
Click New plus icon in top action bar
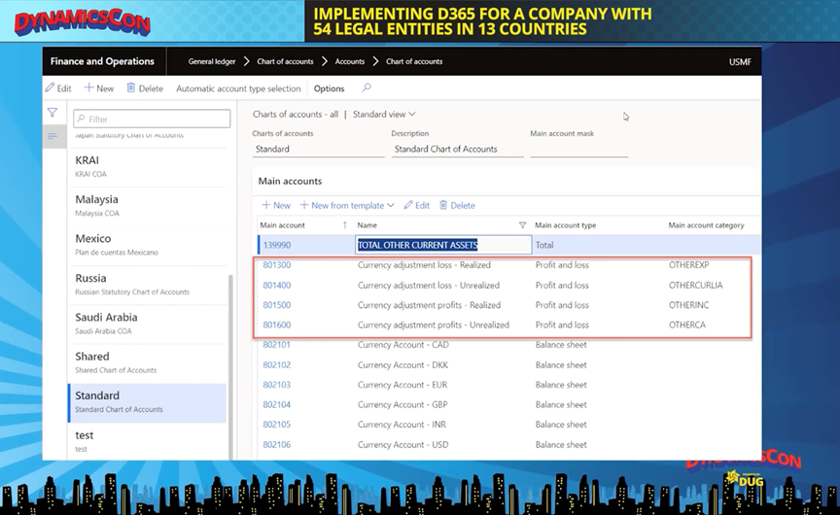[98, 88]
